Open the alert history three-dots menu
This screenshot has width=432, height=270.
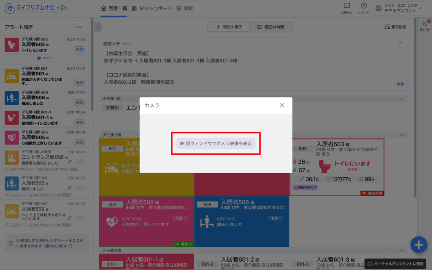point(78,27)
